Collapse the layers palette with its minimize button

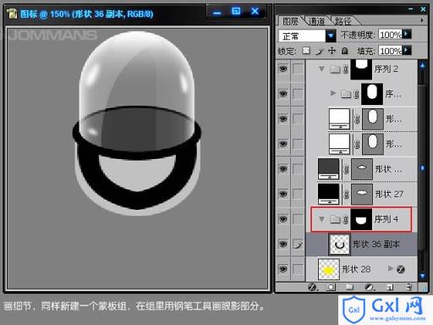411,9
